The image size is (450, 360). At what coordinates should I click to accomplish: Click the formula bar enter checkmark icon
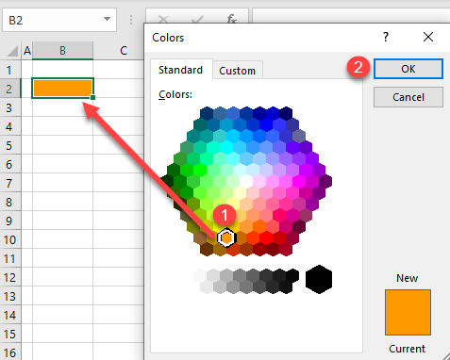click(x=197, y=20)
